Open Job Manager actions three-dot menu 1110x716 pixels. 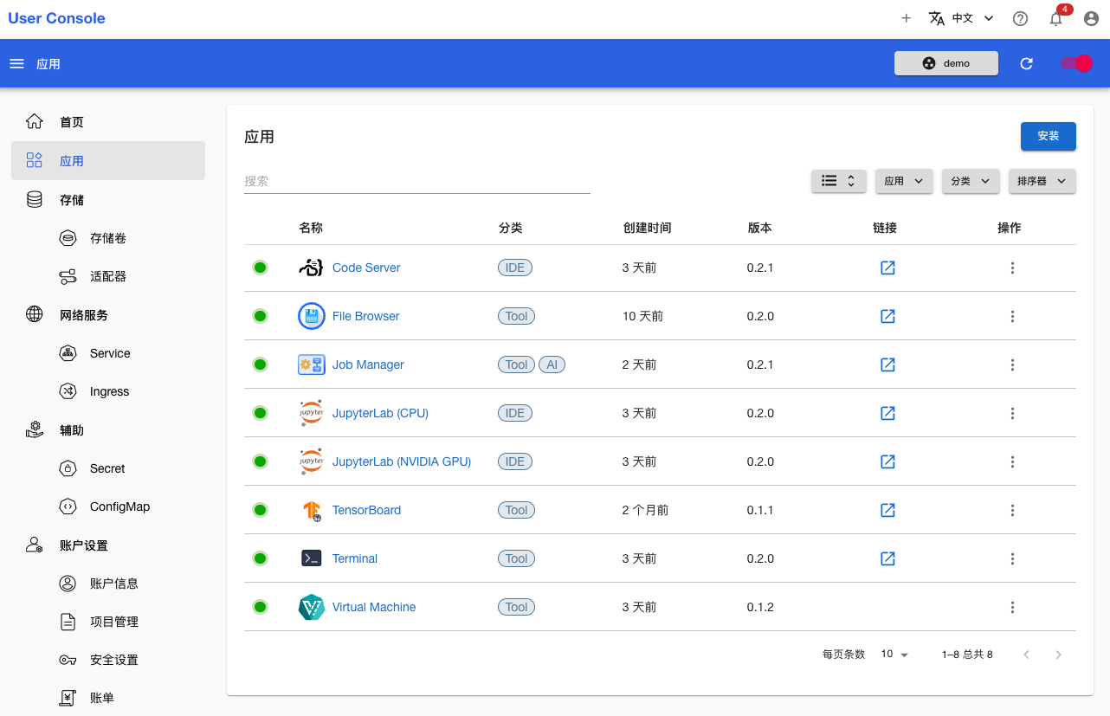tap(1012, 364)
